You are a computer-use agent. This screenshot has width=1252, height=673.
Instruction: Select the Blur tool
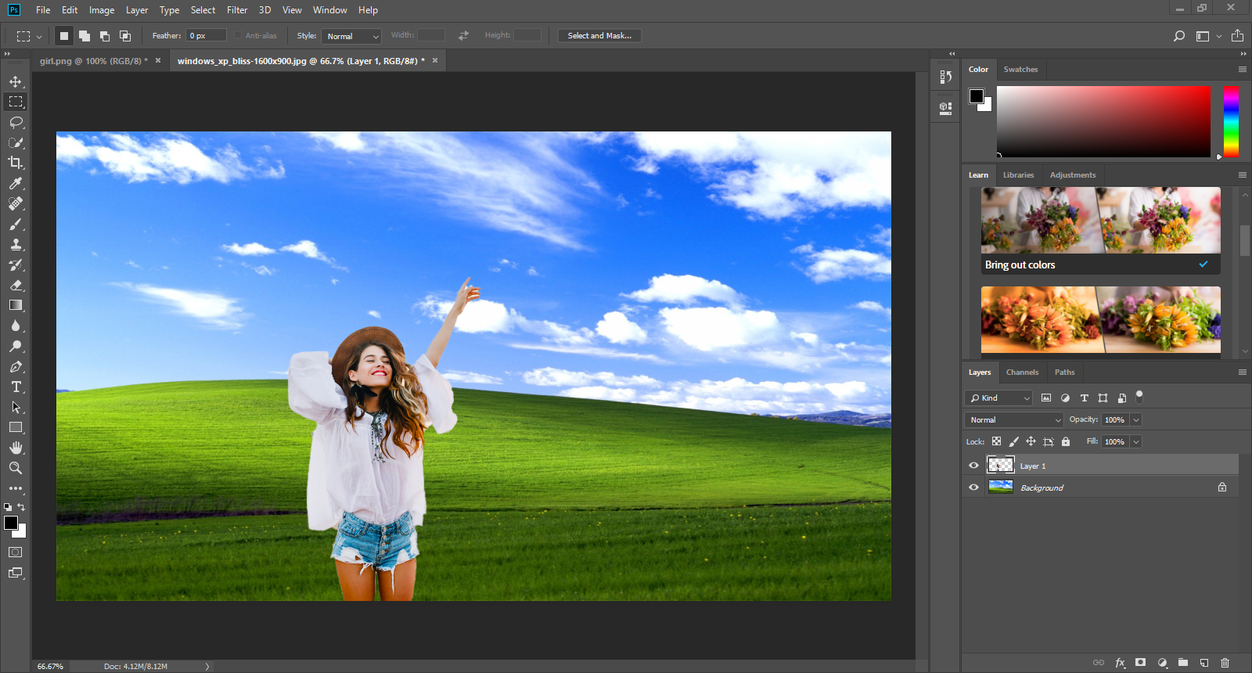pos(16,326)
